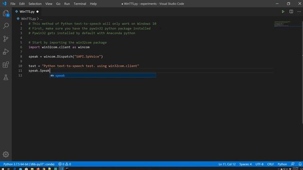The image size is (303, 170).
Task: Open Source Control view
Action: click(6, 39)
